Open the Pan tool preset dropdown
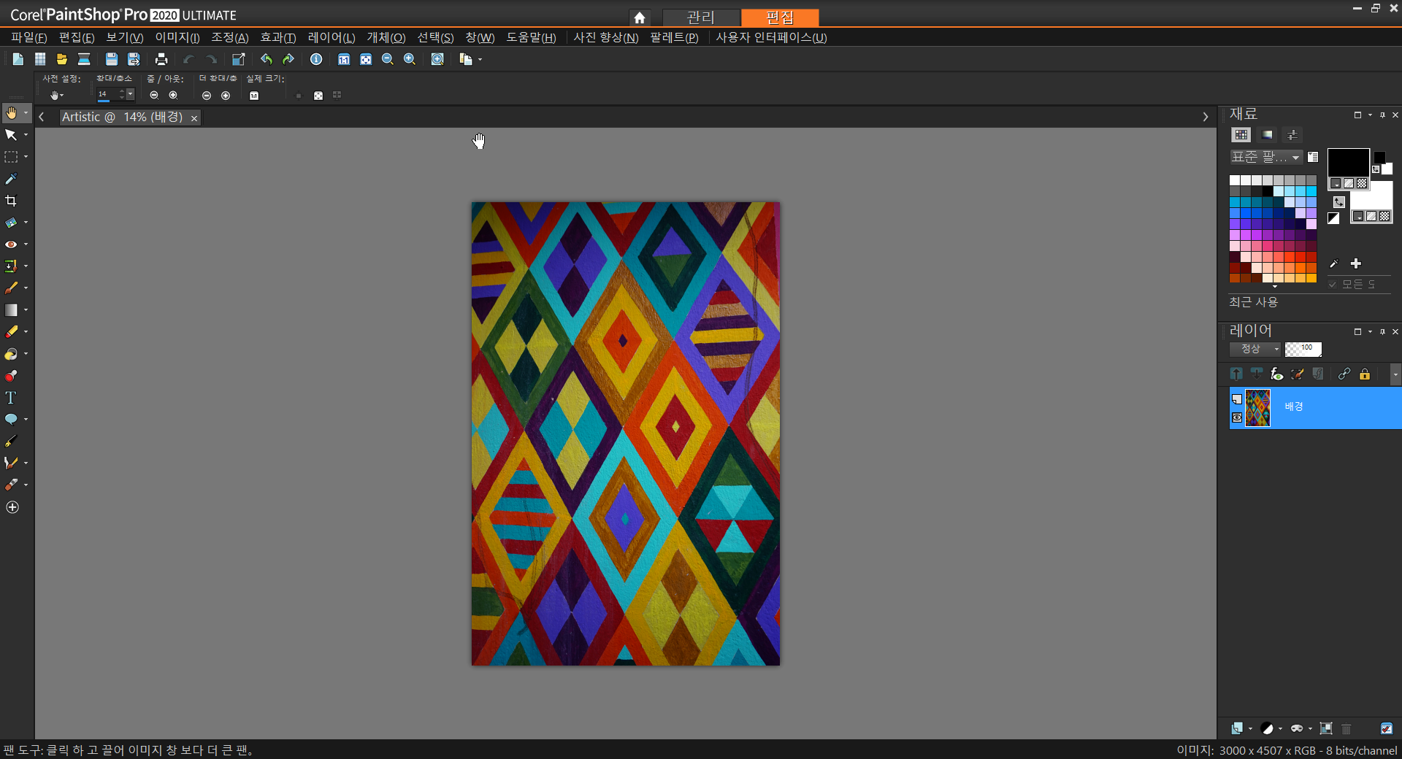The height and width of the screenshot is (759, 1402). [x=56, y=95]
